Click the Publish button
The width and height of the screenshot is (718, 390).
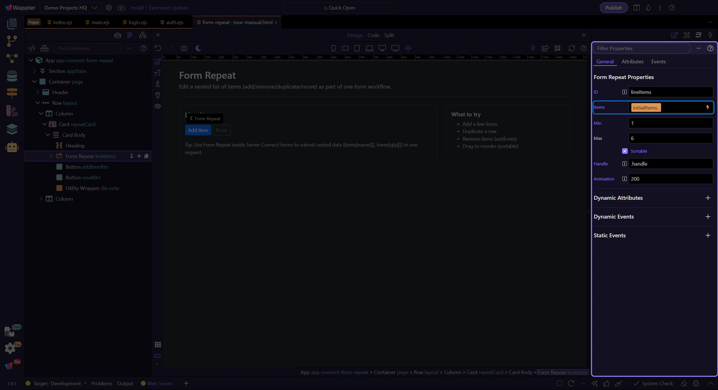(x=613, y=7)
